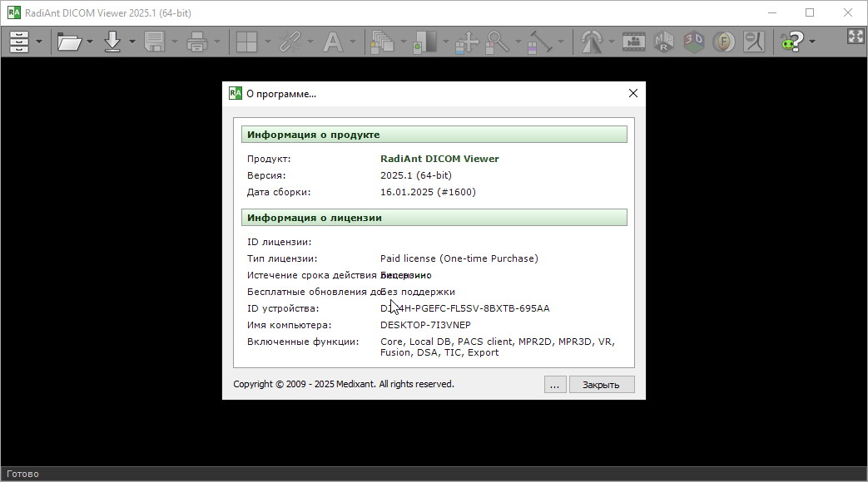Click the RadiAnt app icon in main title bar
Screen dimensions: 868x482
(x=14, y=12)
